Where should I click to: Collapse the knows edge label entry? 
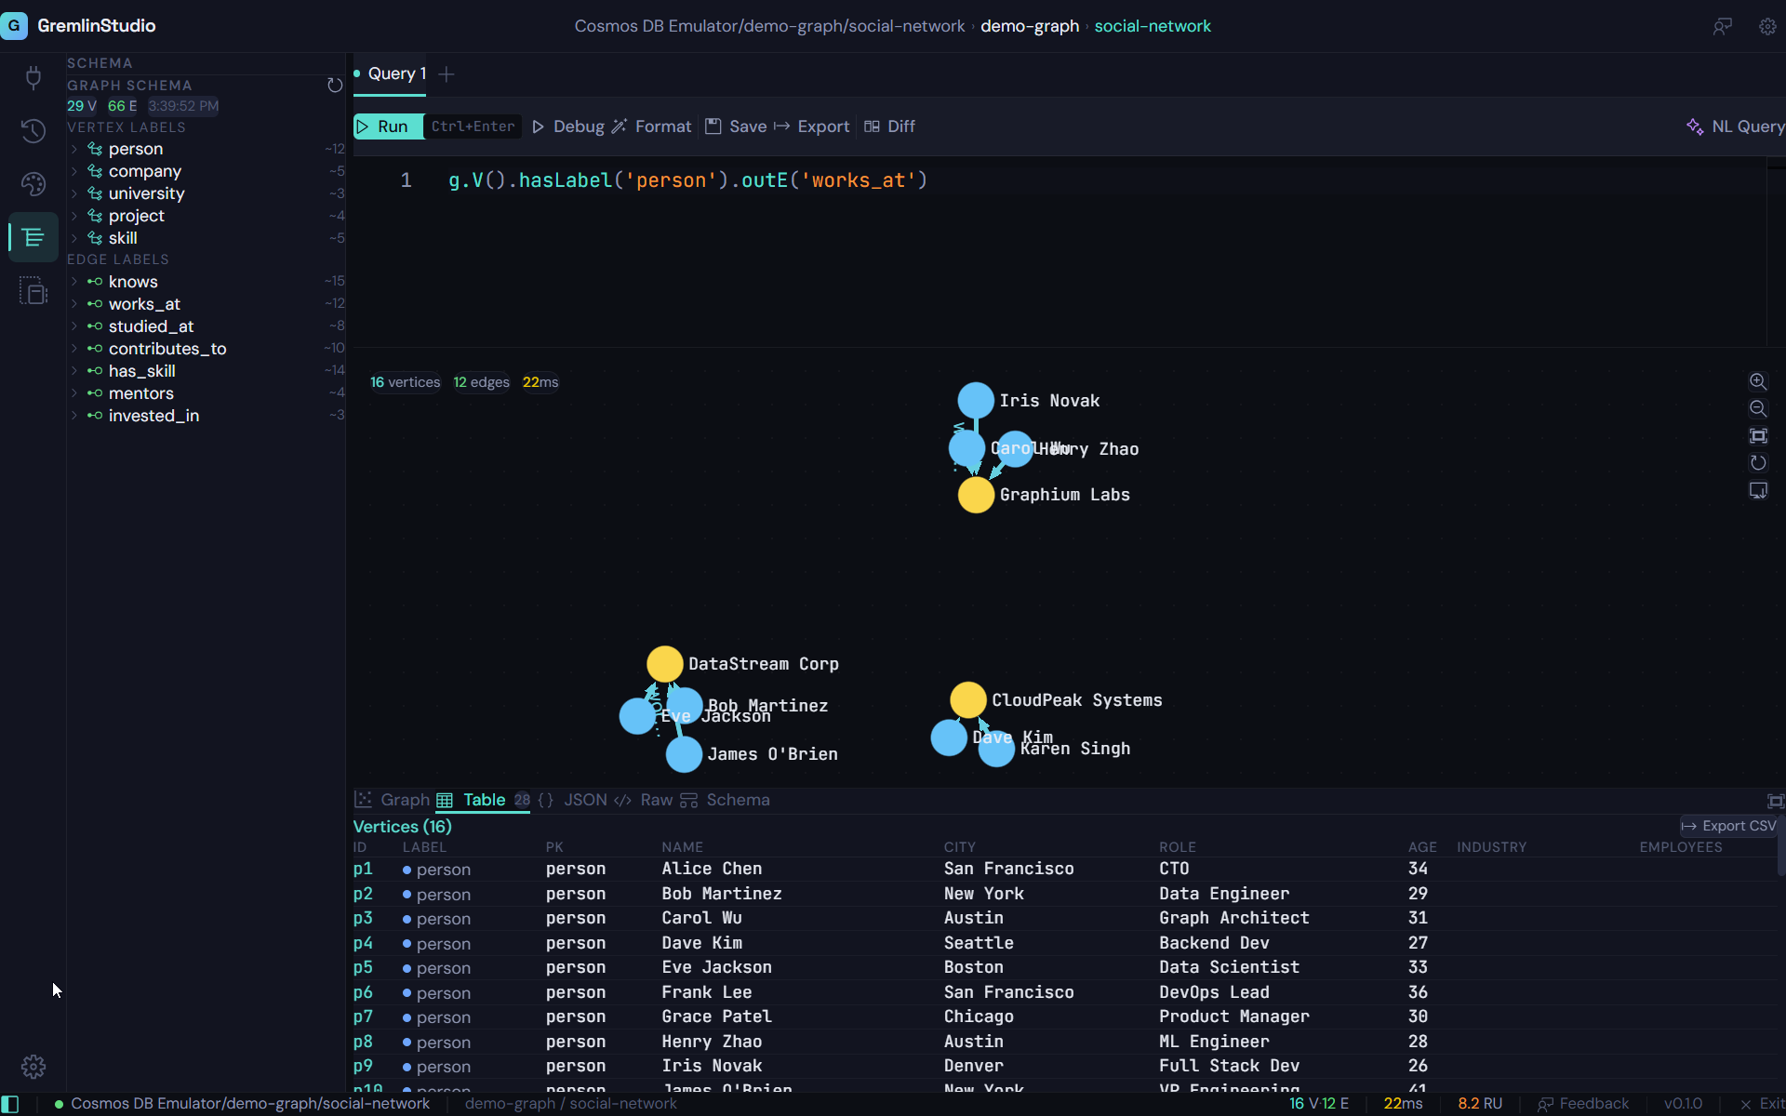[74, 282]
